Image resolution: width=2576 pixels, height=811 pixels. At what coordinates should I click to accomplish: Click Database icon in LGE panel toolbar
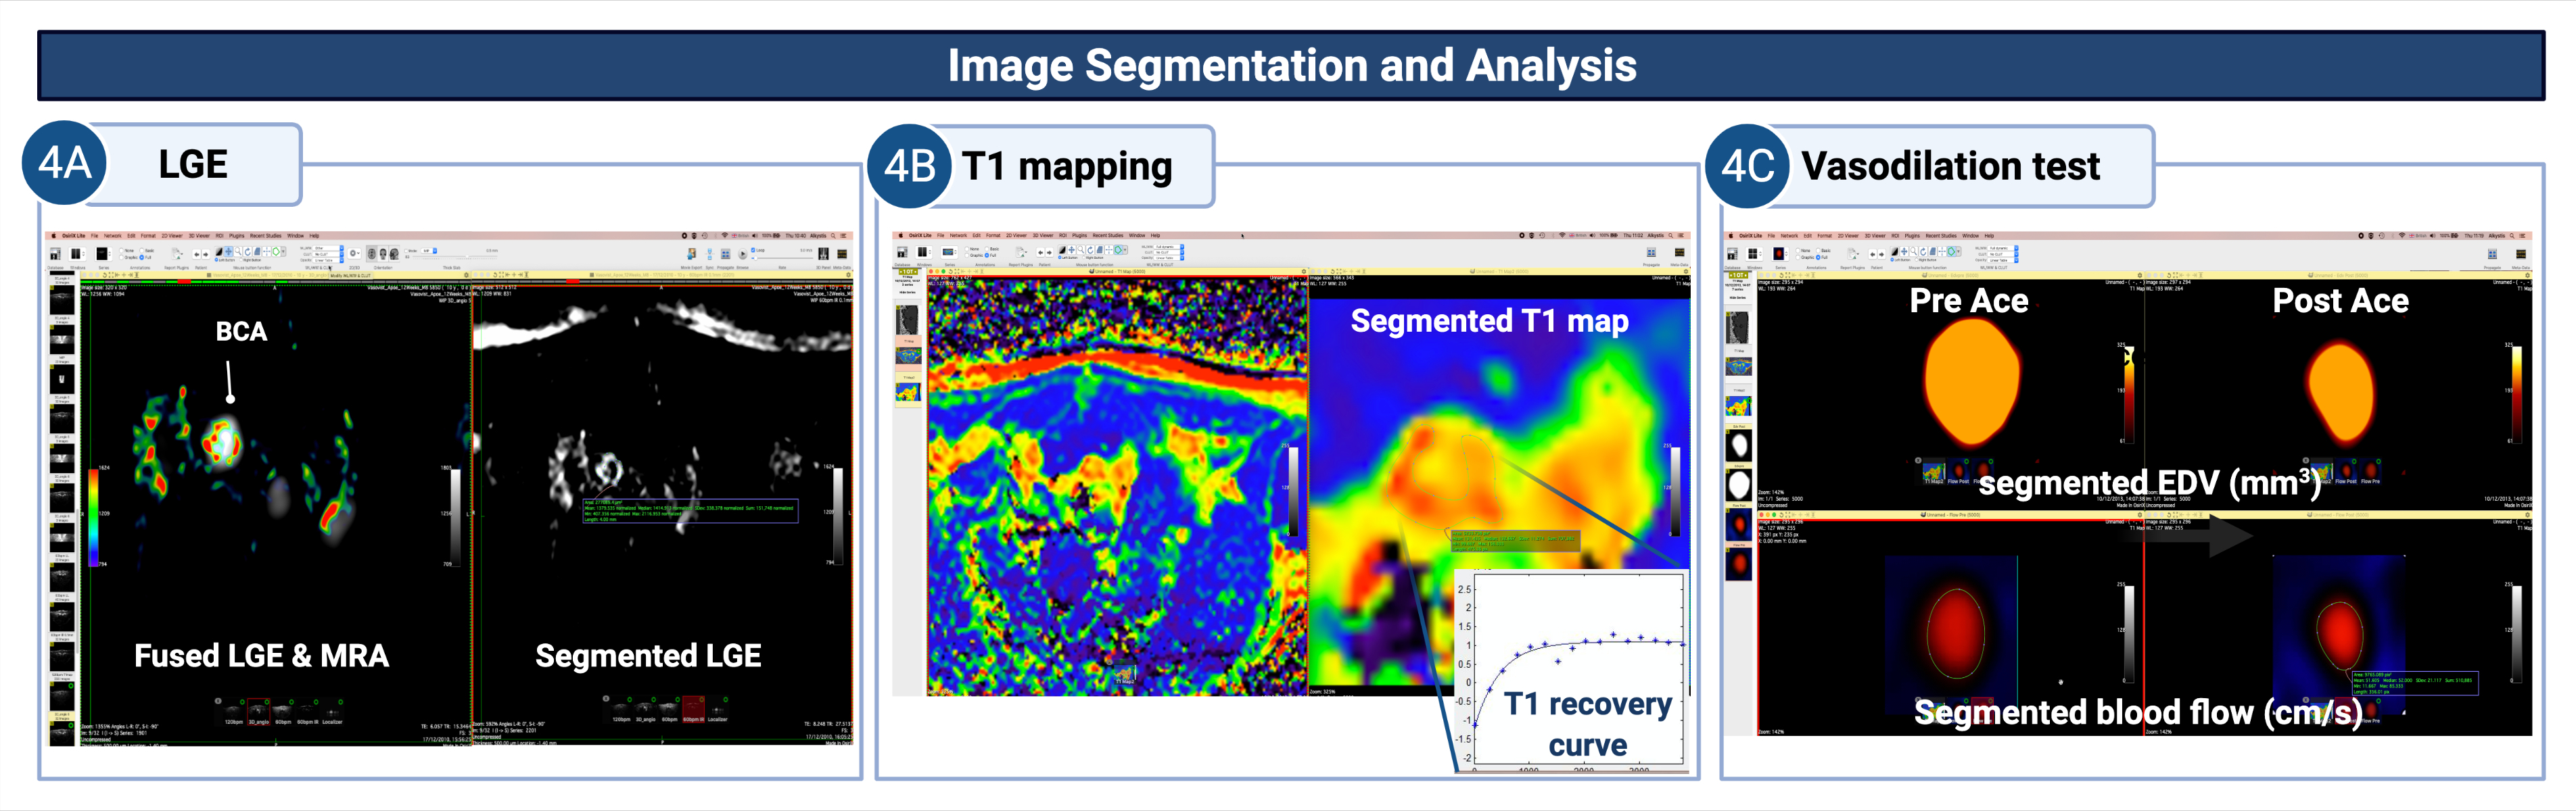coord(55,255)
